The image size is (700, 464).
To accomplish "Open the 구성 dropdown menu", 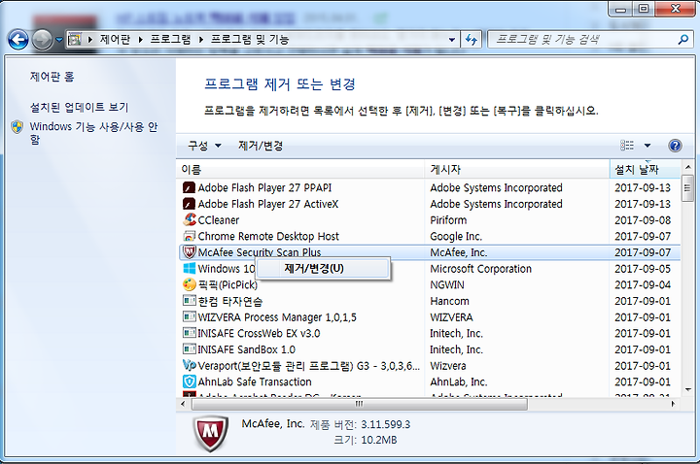I will 204,146.
